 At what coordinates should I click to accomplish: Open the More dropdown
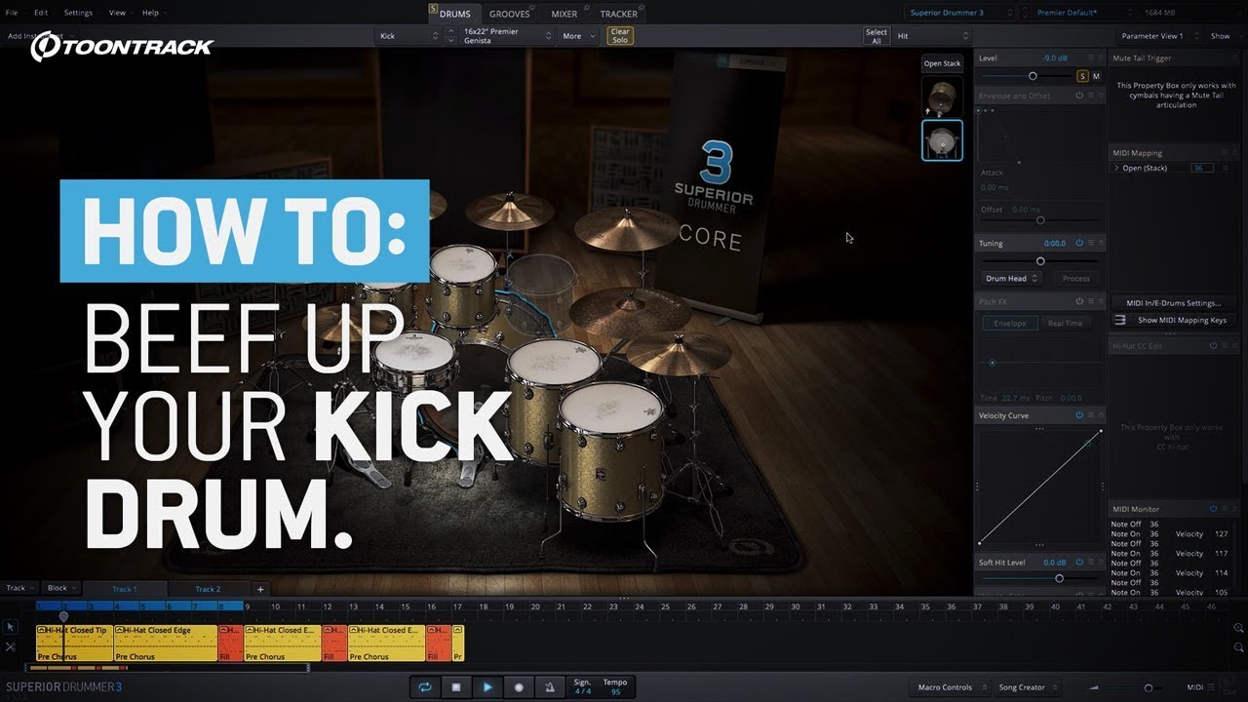pos(579,36)
